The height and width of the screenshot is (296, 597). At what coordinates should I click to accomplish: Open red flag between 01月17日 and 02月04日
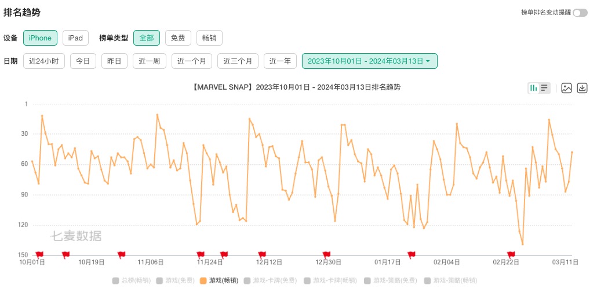click(x=411, y=254)
